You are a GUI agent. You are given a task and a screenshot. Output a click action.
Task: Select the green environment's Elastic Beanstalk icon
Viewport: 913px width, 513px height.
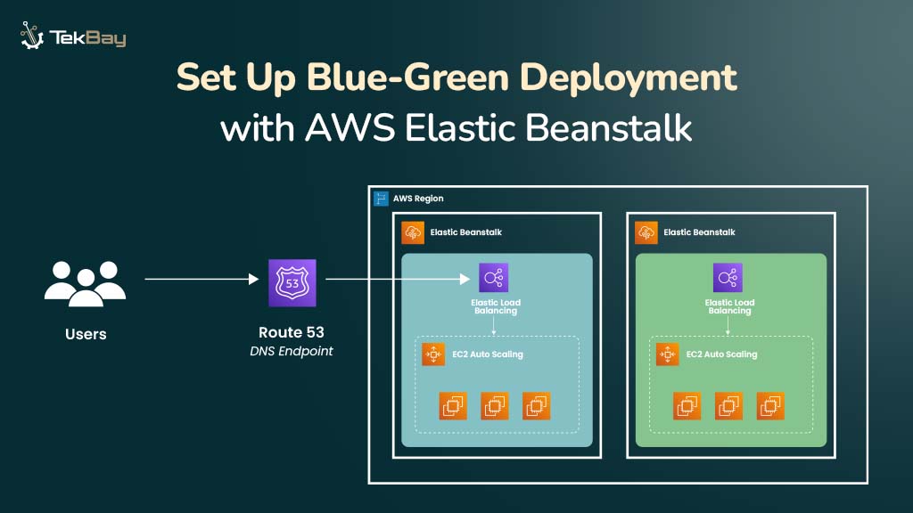click(645, 232)
